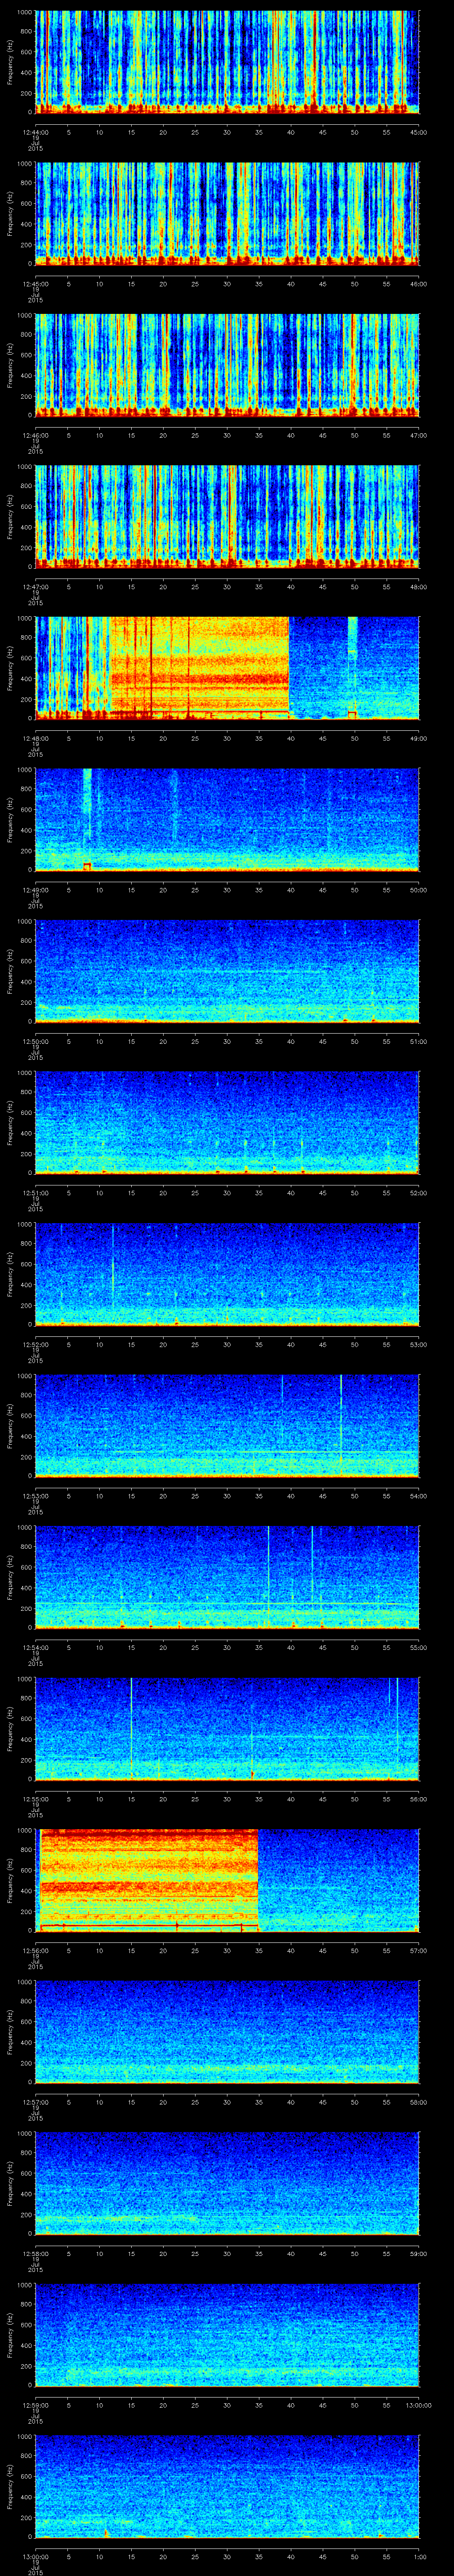Open the spectrogram starting at 12:58:00
The height and width of the screenshot is (2576, 454).
click(x=227, y=2183)
